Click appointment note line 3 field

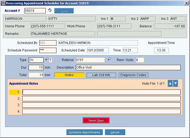point(101,105)
